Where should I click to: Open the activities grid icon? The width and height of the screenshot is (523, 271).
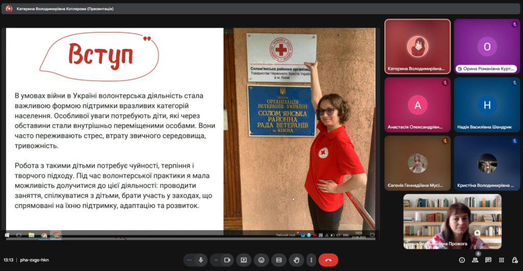501,260
